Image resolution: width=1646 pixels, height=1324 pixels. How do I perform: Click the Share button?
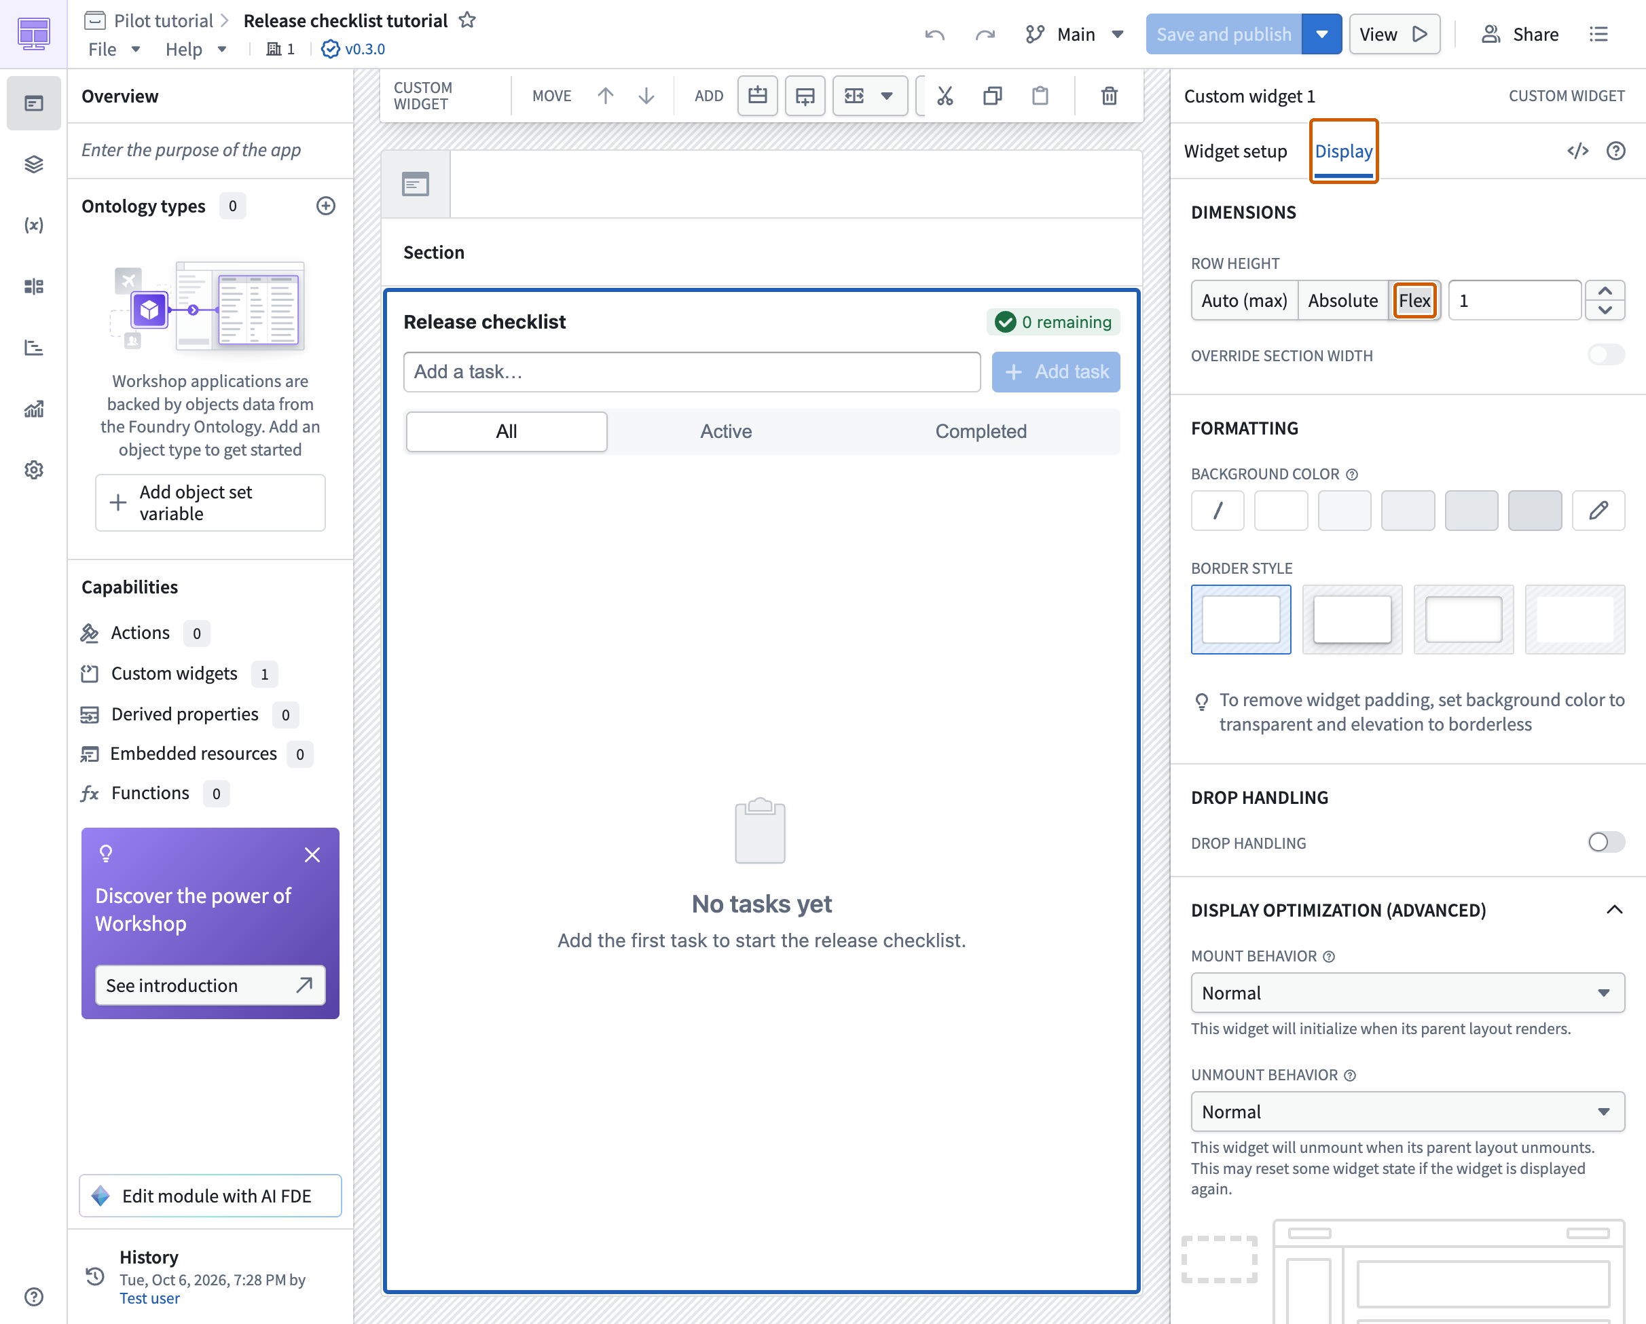1519,35
